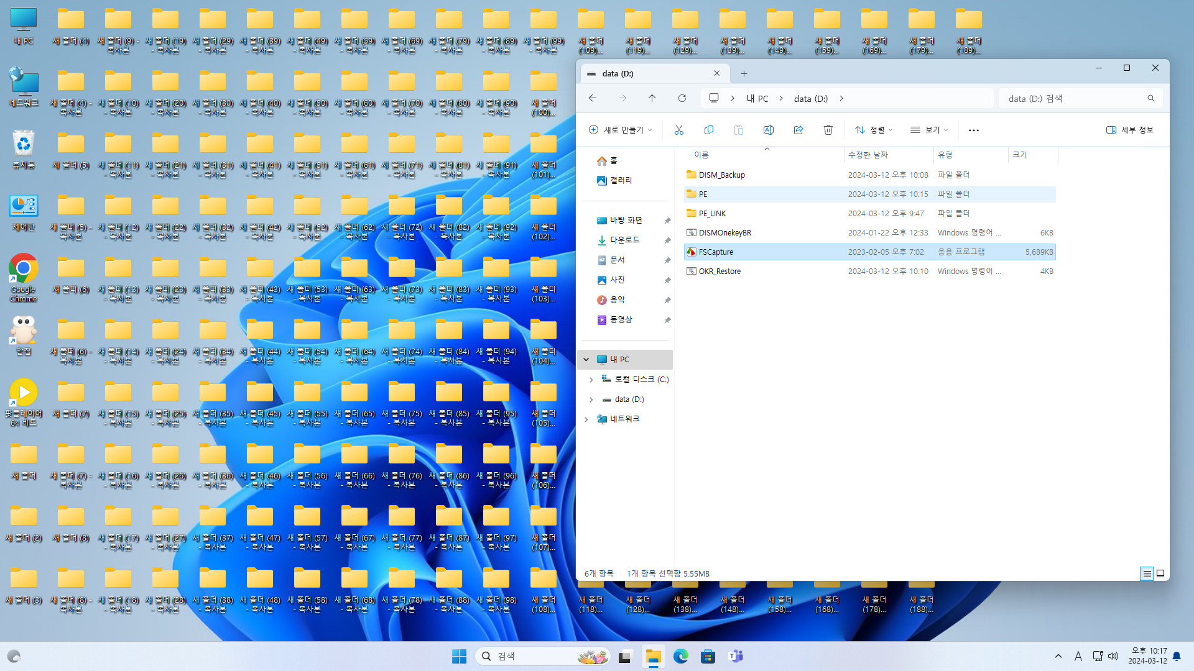
Task: Open Microsoft Store from the taskbar
Action: pyautogui.click(x=708, y=656)
